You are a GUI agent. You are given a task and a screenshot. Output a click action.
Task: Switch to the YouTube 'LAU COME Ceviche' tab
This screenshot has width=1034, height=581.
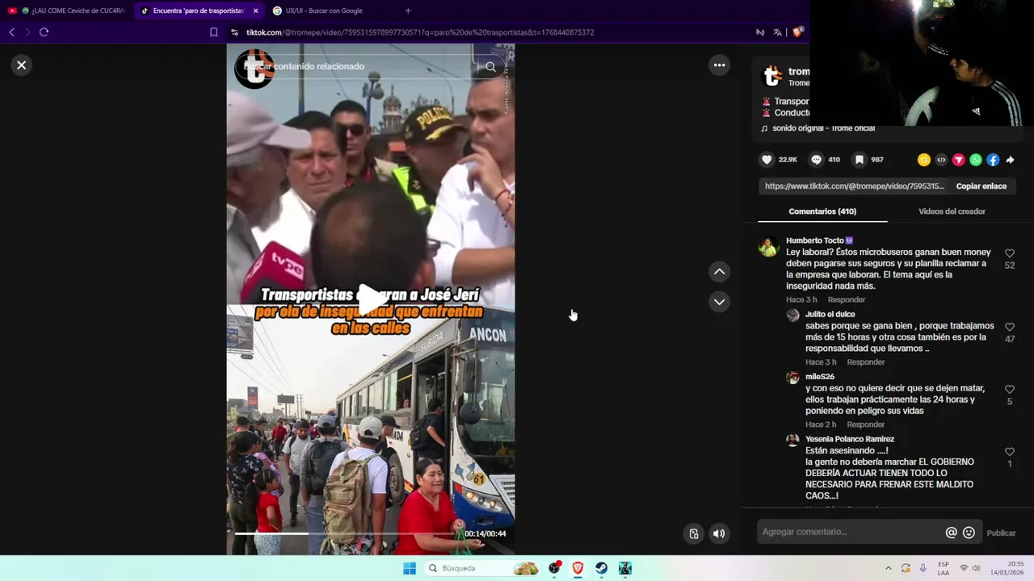pos(66,10)
